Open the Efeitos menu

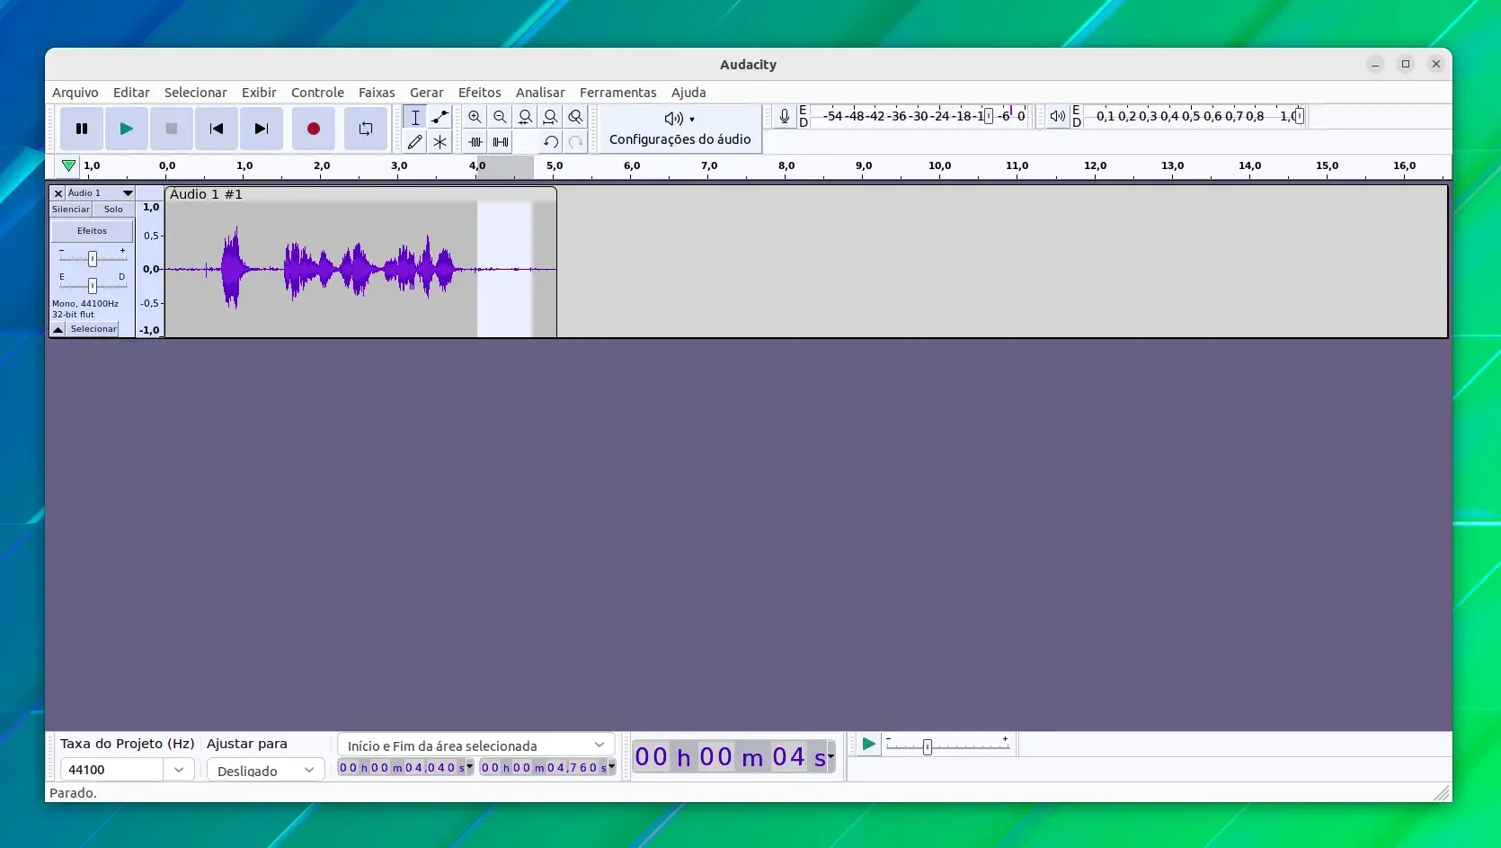(x=480, y=93)
